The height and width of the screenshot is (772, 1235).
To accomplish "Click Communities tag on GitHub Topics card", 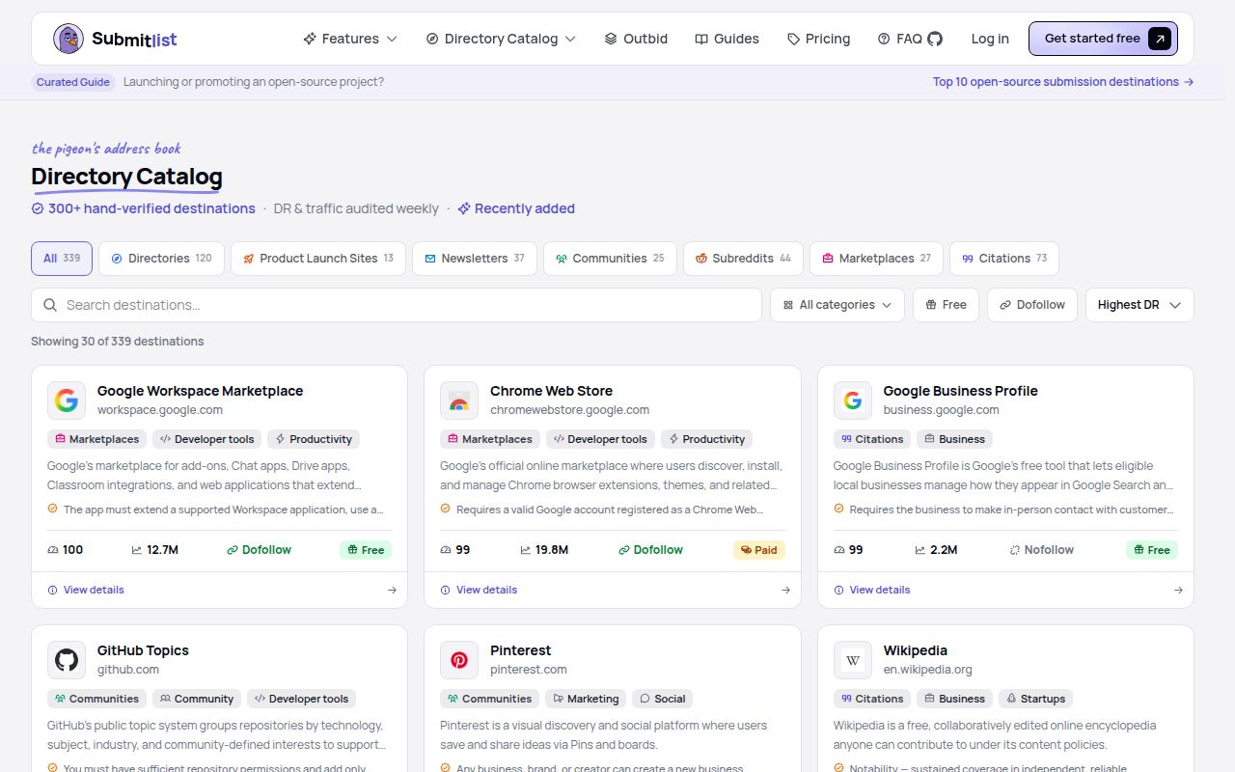I will tap(96, 699).
